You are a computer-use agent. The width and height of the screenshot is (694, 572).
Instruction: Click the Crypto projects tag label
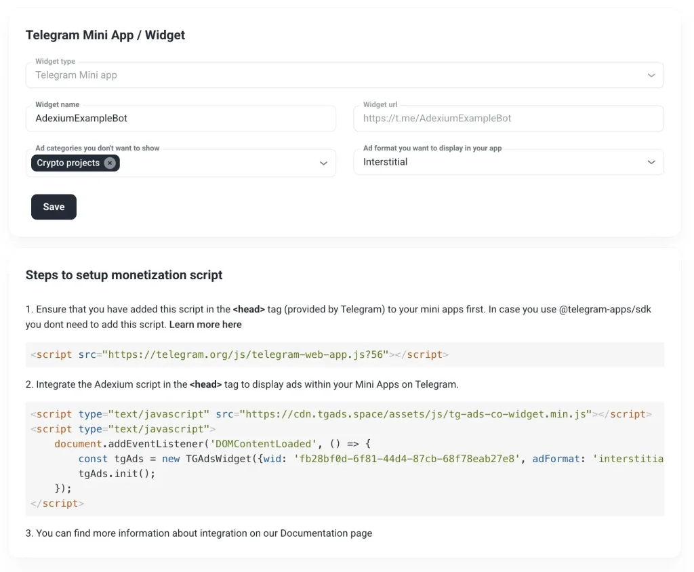(68, 163)
